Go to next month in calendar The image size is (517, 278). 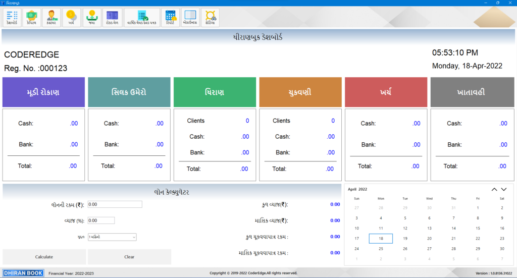click(x=503, y=189)
